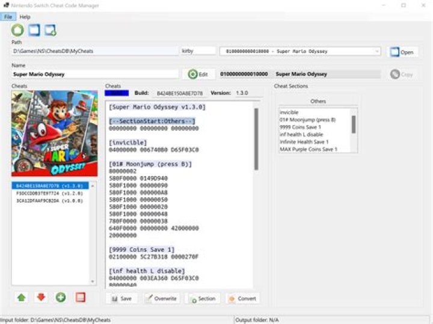Click the Build ID field
This screenshot has width=433, height=324.
[x=180, y=93]
